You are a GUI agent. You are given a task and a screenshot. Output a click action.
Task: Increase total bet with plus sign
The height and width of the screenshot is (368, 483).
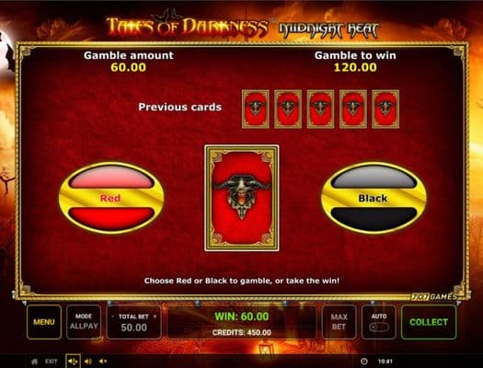coord(155,316)
